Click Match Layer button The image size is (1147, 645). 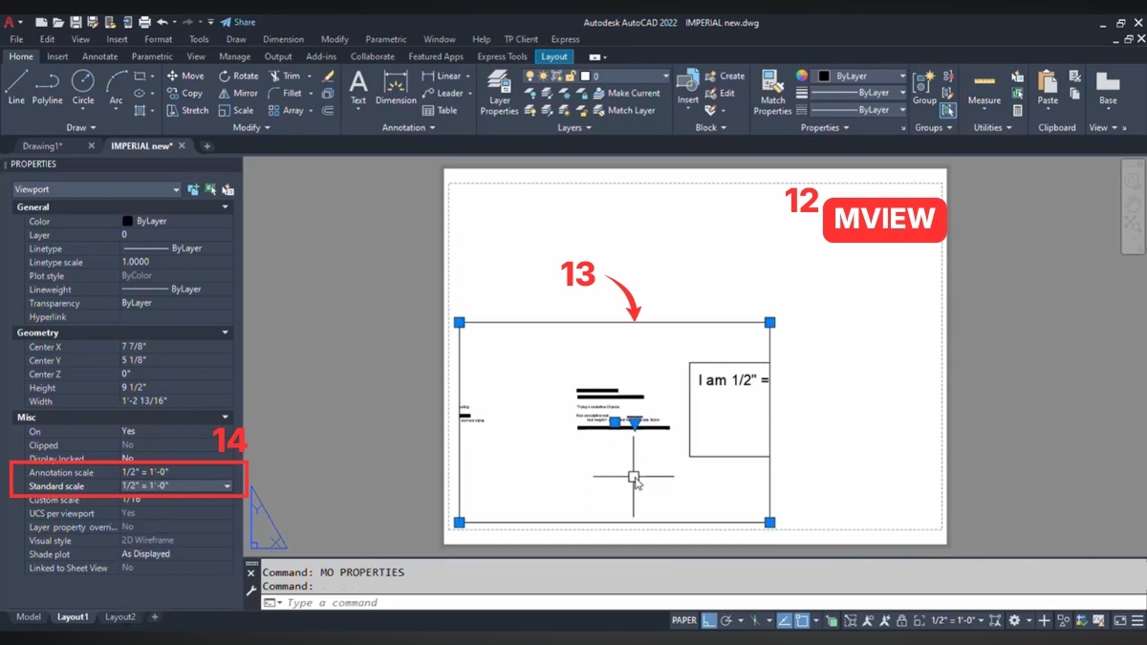(x=623, y=110)
